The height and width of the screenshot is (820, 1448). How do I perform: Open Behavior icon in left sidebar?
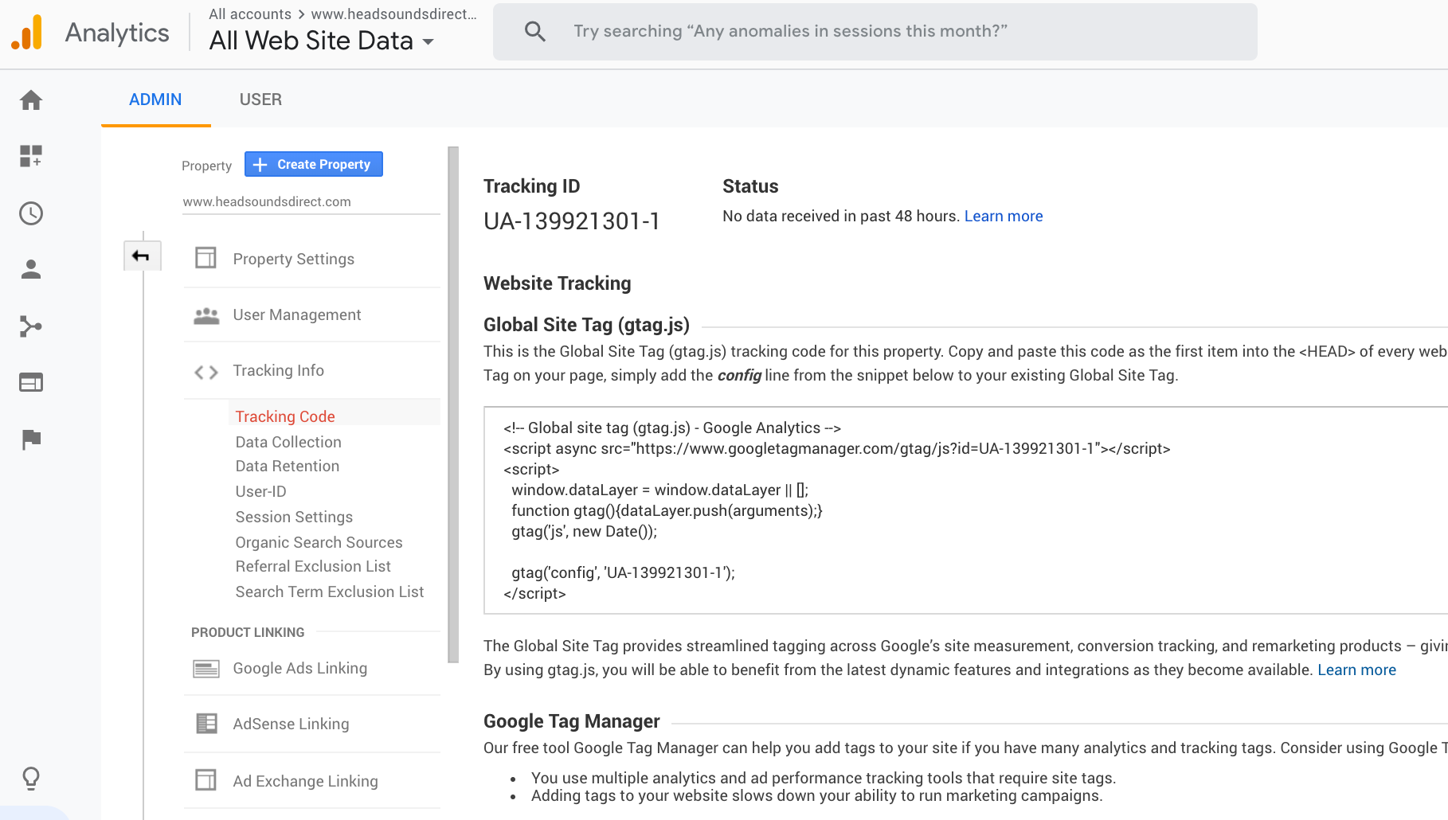point(31,383)
